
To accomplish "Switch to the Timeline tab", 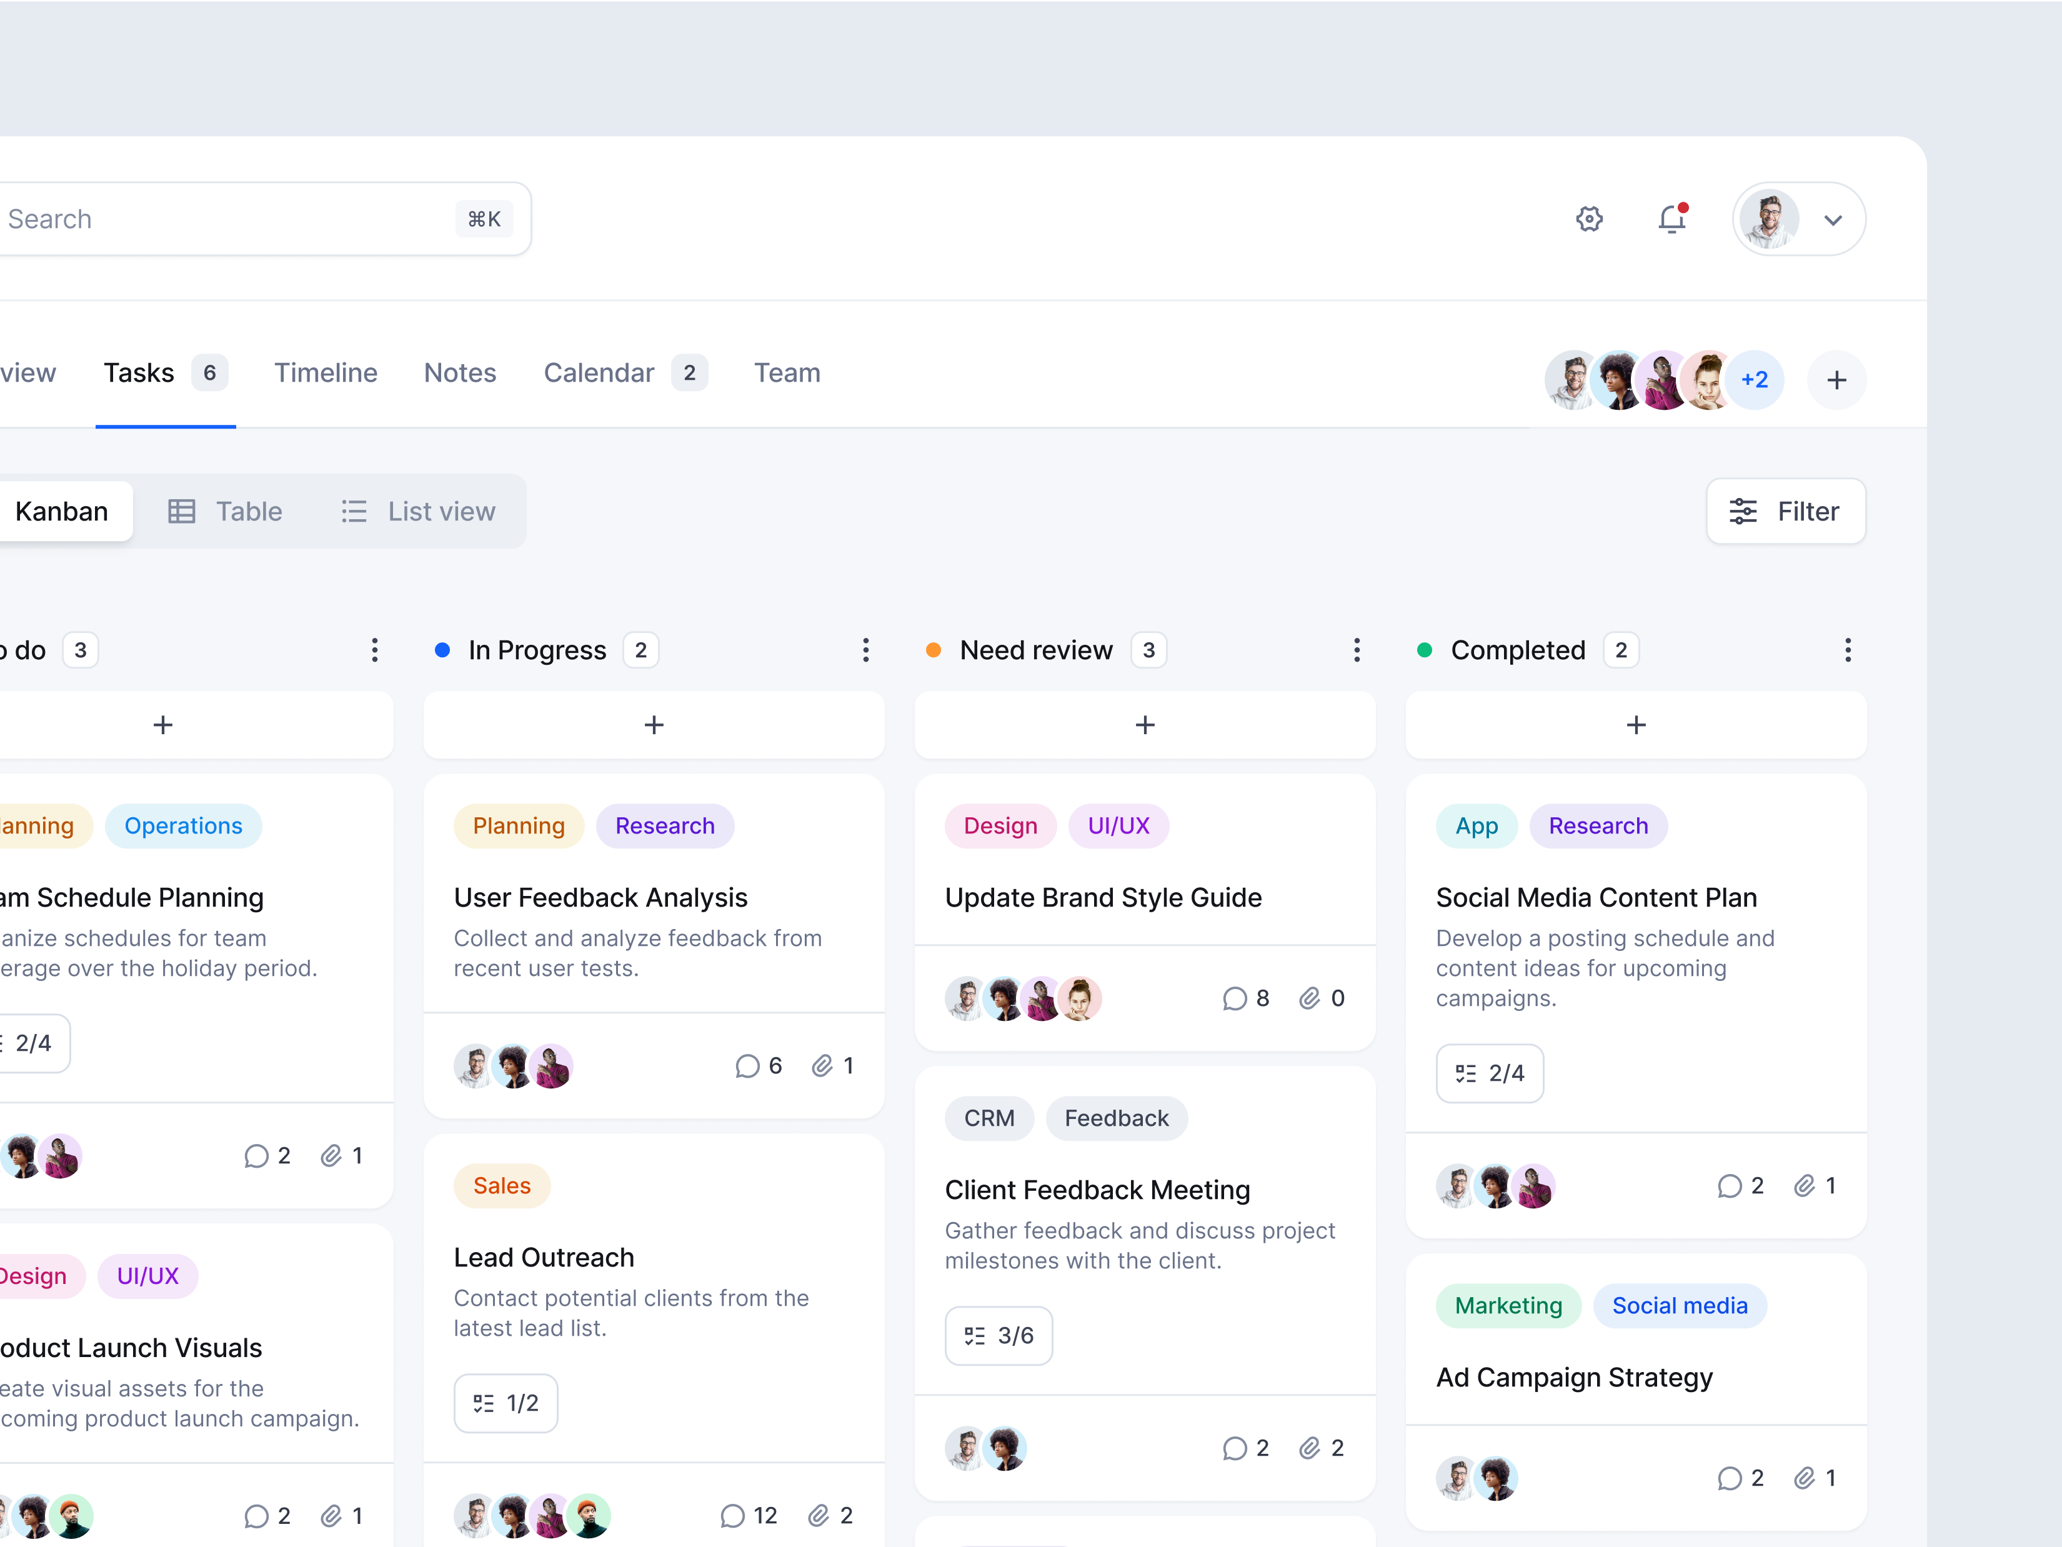I will pyautogui.click(x=326, y=372).
